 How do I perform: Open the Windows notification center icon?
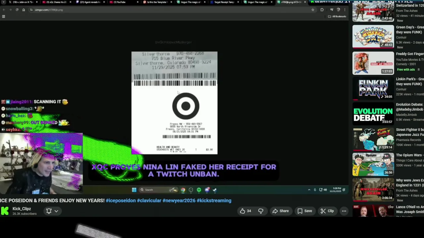(344, 190)
